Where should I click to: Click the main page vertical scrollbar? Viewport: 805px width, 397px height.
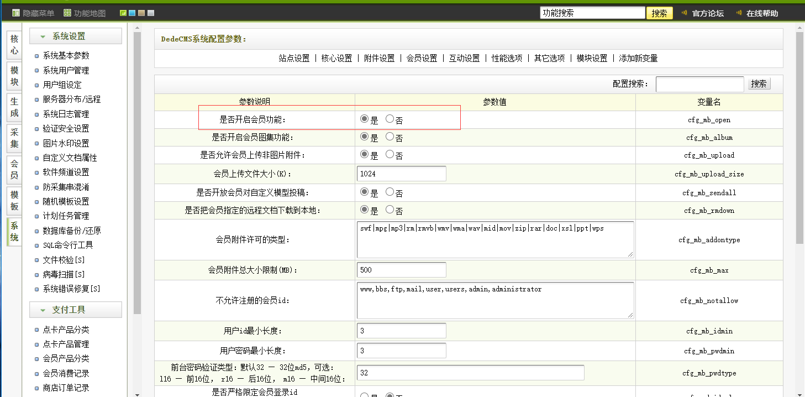(800, 138)
